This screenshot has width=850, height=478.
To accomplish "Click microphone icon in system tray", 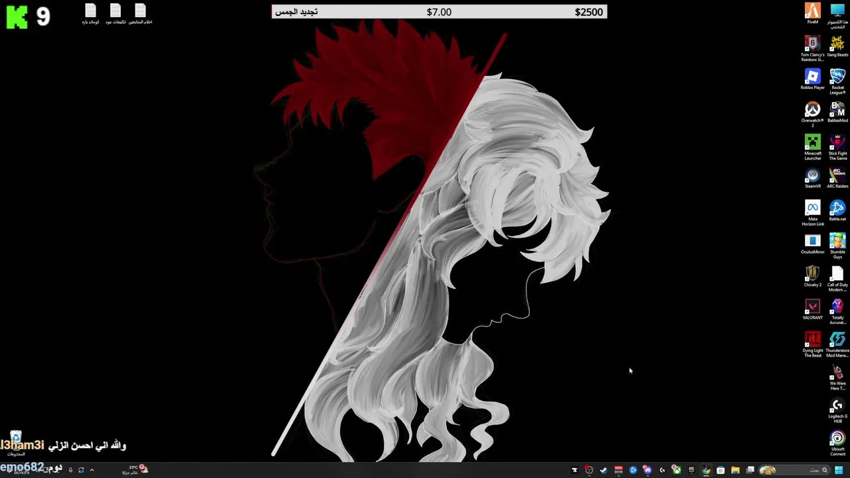I will click(70, 470).
